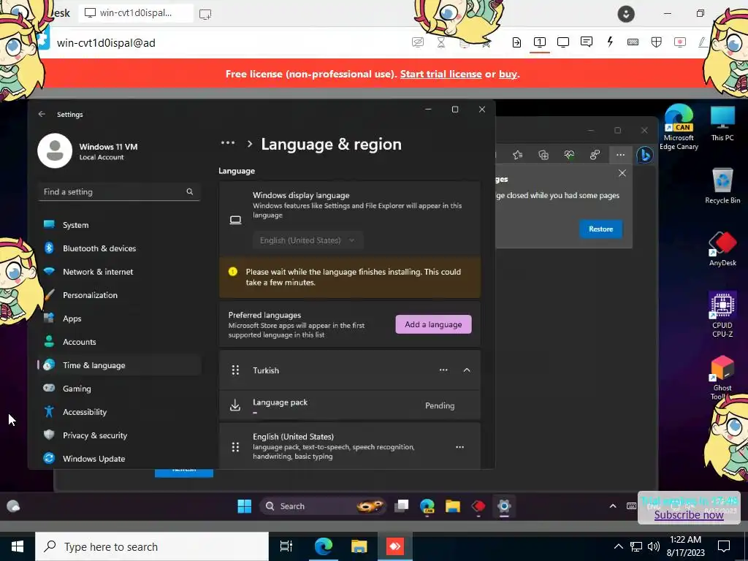Open Windows display language dropdown
748x561 pixels.
pyautogui.click(x=308, y=240)
